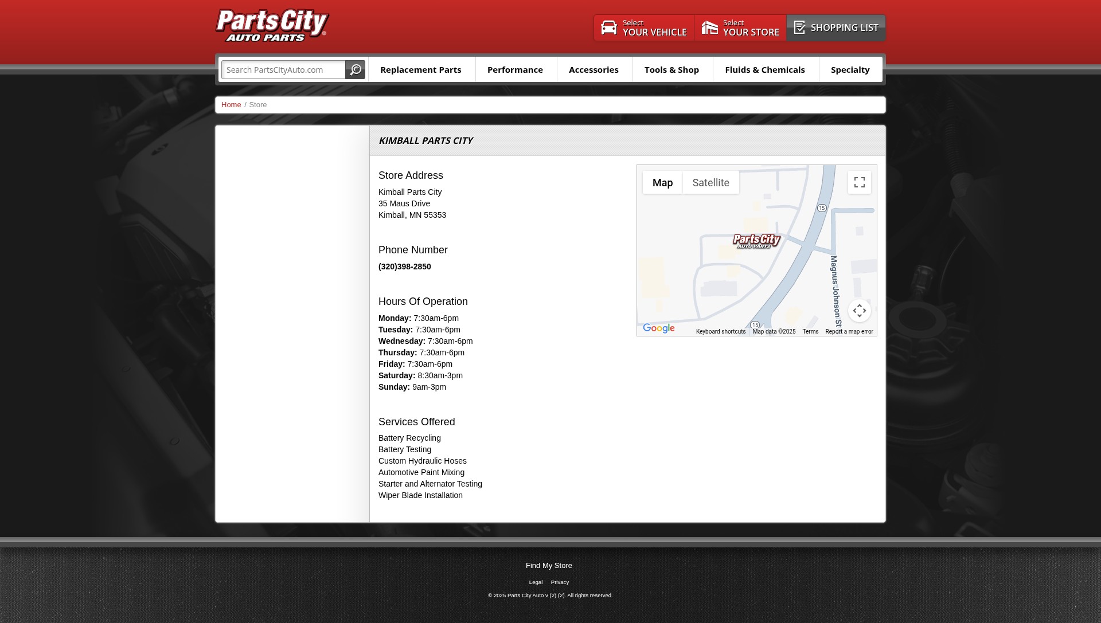Toggle the map fullscreen view icon
The width and height of the screenshot is (1101, 623).
click(859, 182)
